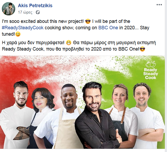
Task: Click the vegetable icon above Ready Steady Cook
Action: click(x=151, y=64)
